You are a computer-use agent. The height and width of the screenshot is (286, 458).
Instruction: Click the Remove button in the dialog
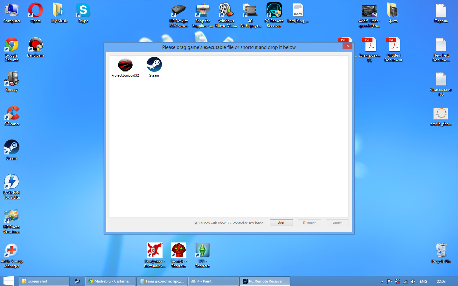pyautogui.click(x=309, y=223)
